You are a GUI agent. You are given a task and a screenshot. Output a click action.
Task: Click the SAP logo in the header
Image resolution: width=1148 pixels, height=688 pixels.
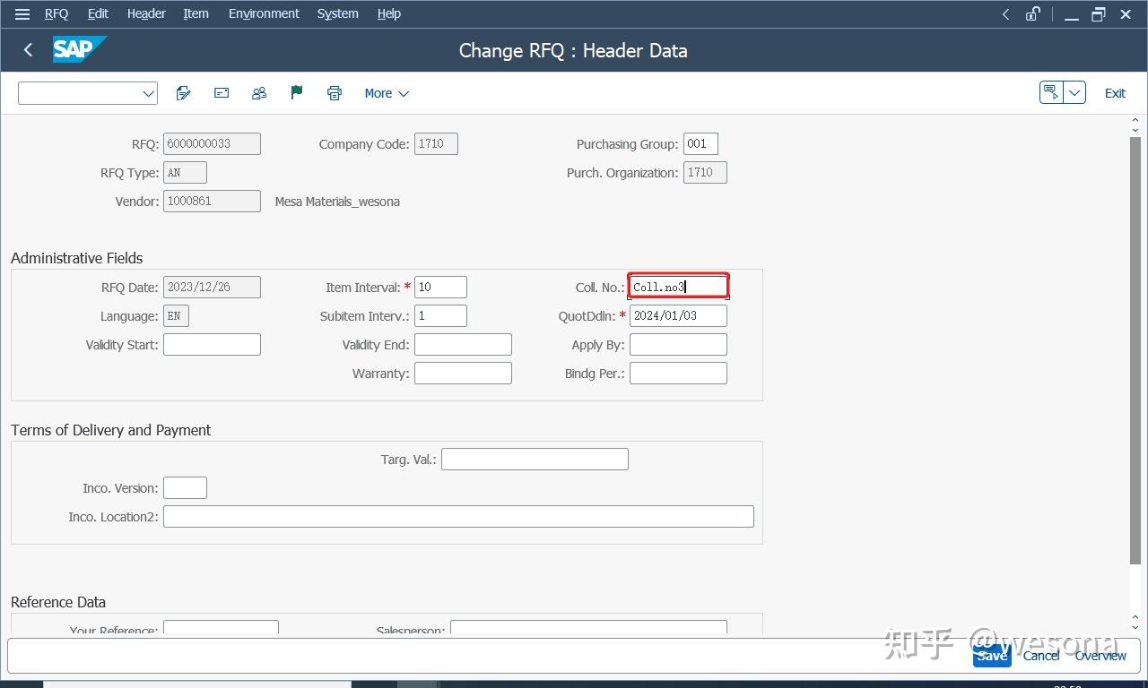tap(80, 50)
